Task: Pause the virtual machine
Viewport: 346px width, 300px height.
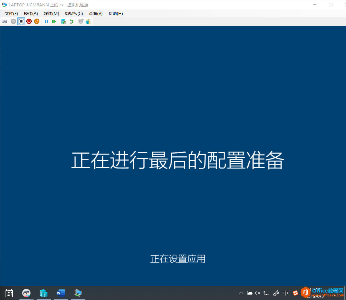Action: point(46,21)
